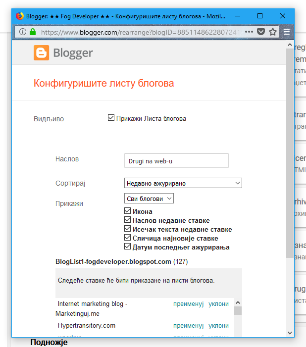Toggle Наслов недавне ставке checkbox

coord(128,220)
